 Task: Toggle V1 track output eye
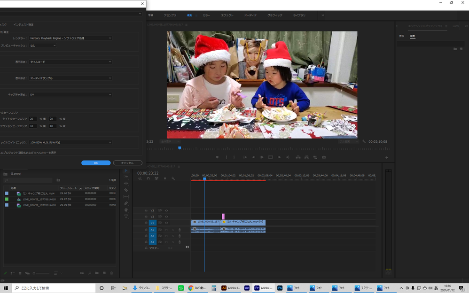(167, 223)
